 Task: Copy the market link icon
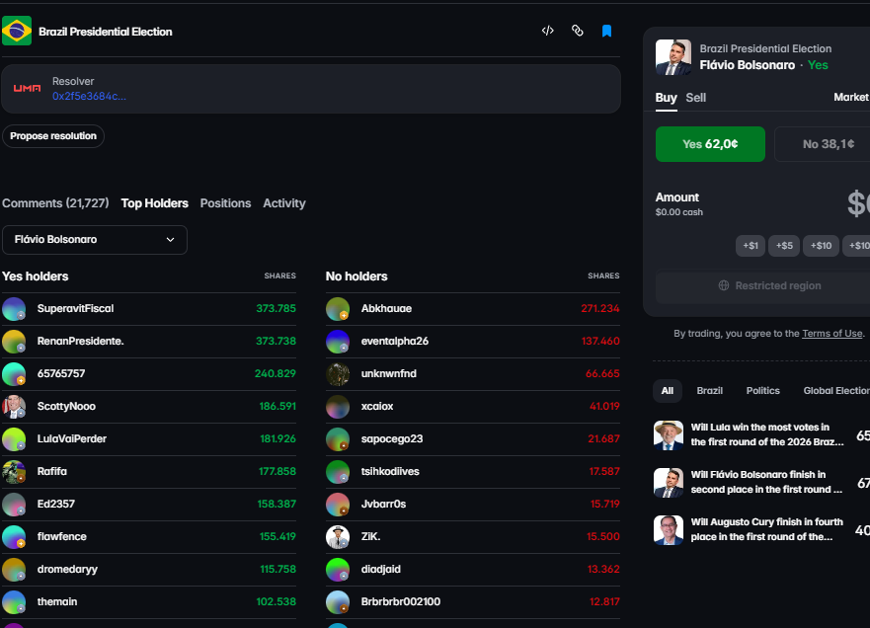click(x=577, y=31)
